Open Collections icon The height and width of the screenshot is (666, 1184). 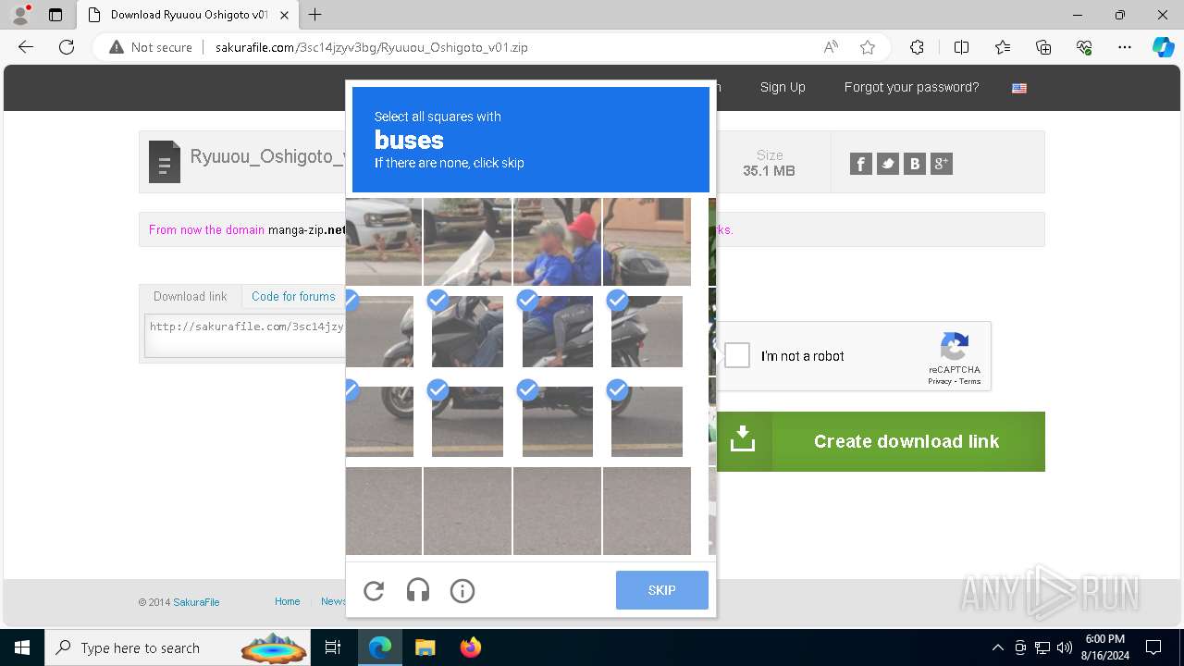pyautogui.click(x=1043, y=47)
